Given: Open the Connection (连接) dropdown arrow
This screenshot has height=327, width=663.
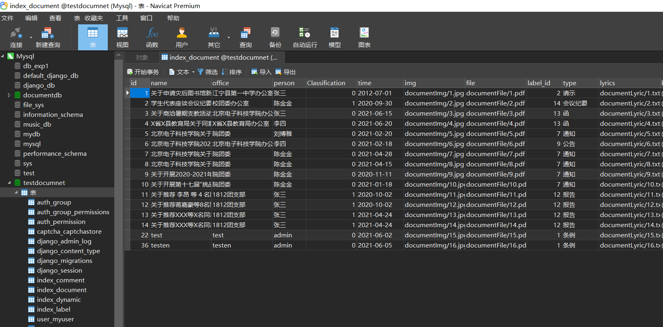Looking at the screenshot, I should pos(31,38).
